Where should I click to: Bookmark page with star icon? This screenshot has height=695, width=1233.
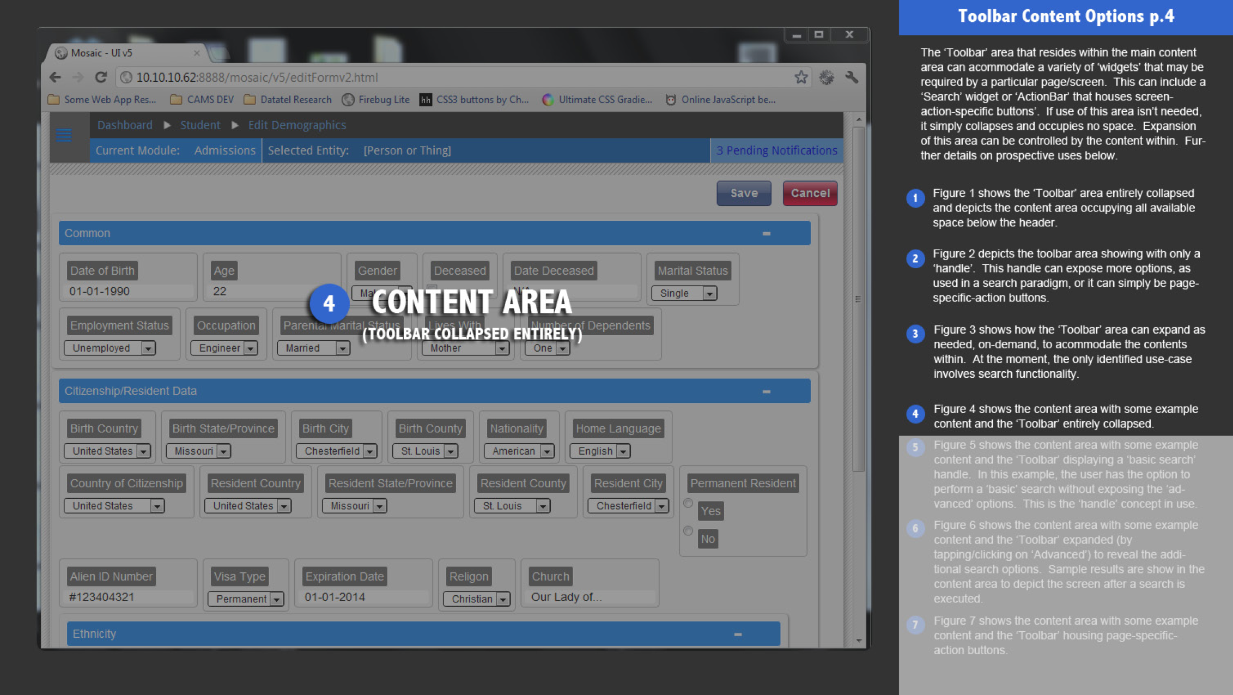point(800,77)
